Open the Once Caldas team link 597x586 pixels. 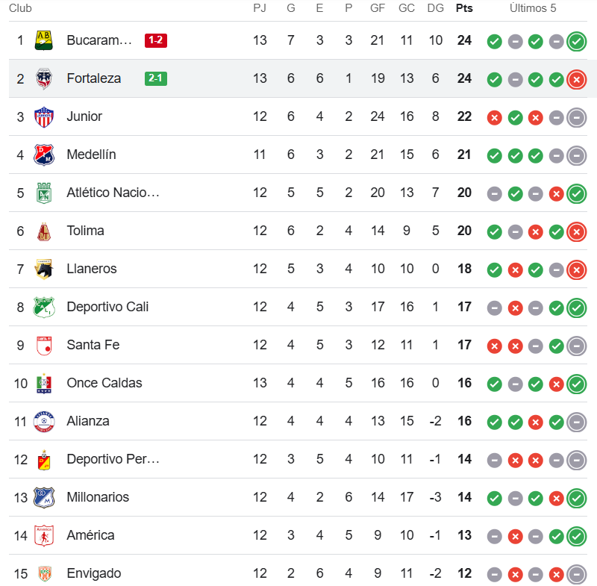click(104, 383)
